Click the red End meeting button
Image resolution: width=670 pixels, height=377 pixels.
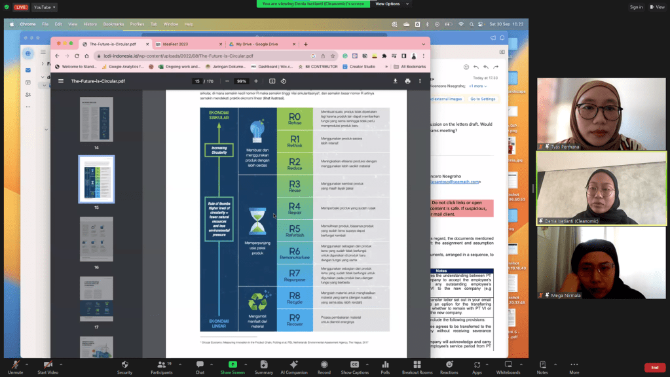(x=654, y=367)
